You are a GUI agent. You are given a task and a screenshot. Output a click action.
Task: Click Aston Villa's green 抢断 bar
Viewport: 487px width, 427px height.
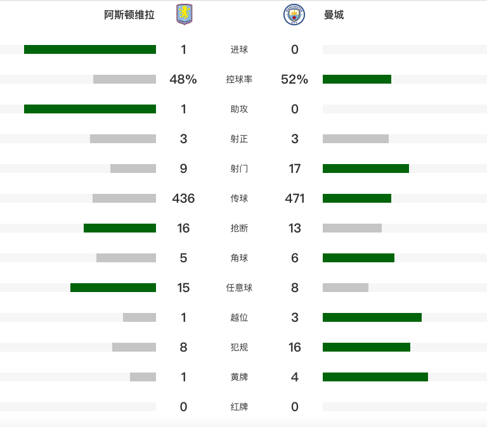pyautogui.click(x=120, y=228)
